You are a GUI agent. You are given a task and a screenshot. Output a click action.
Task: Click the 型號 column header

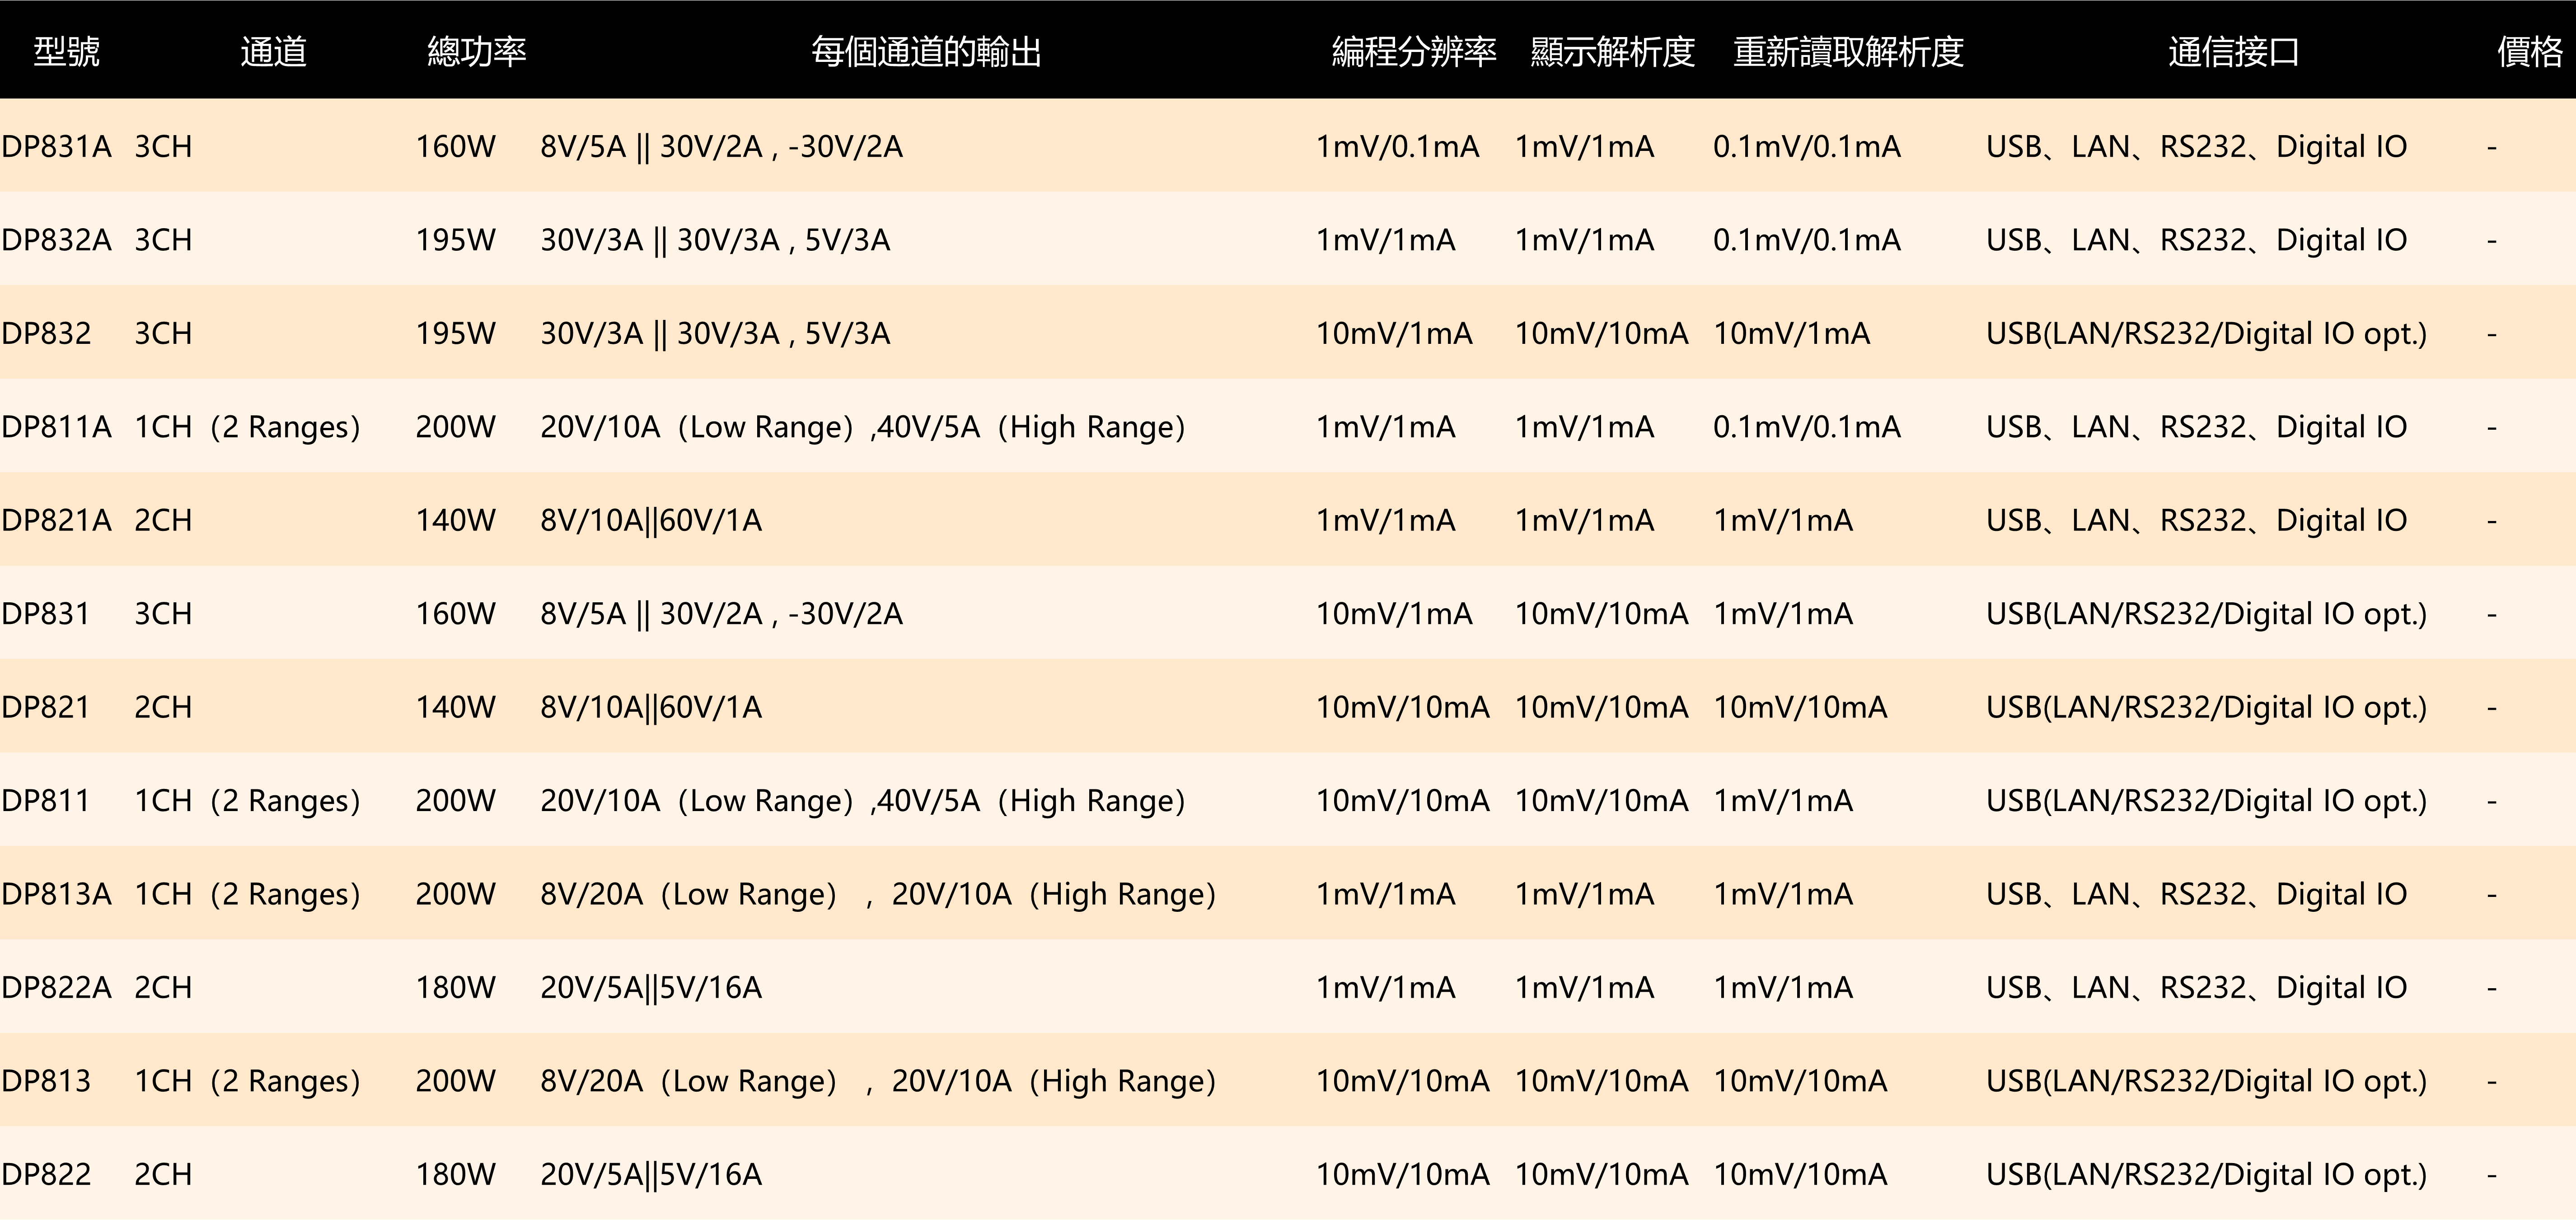click(67, 51)
